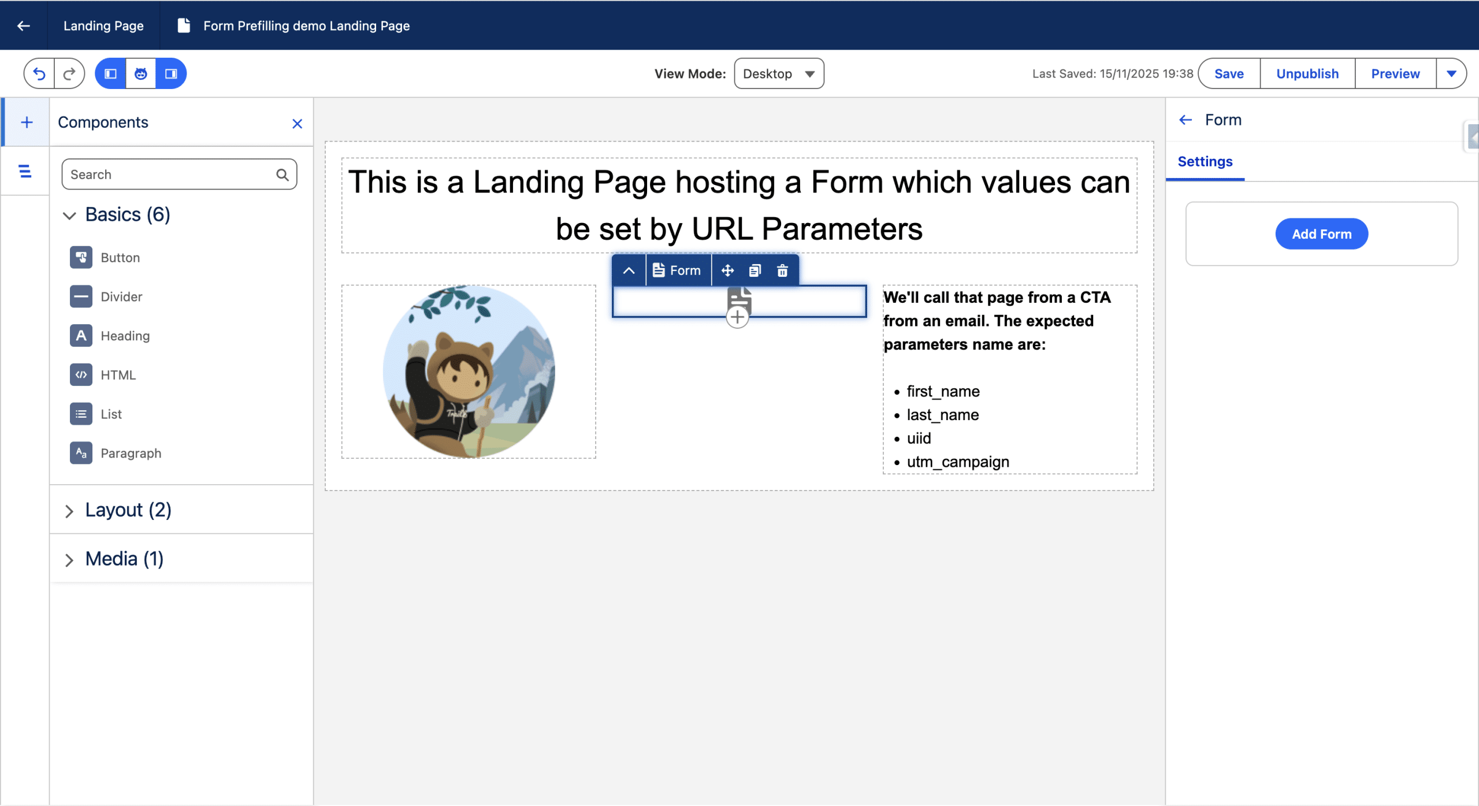Toggle the right panel visibility button
1479x806 pixels.
[x=171, y=73]
